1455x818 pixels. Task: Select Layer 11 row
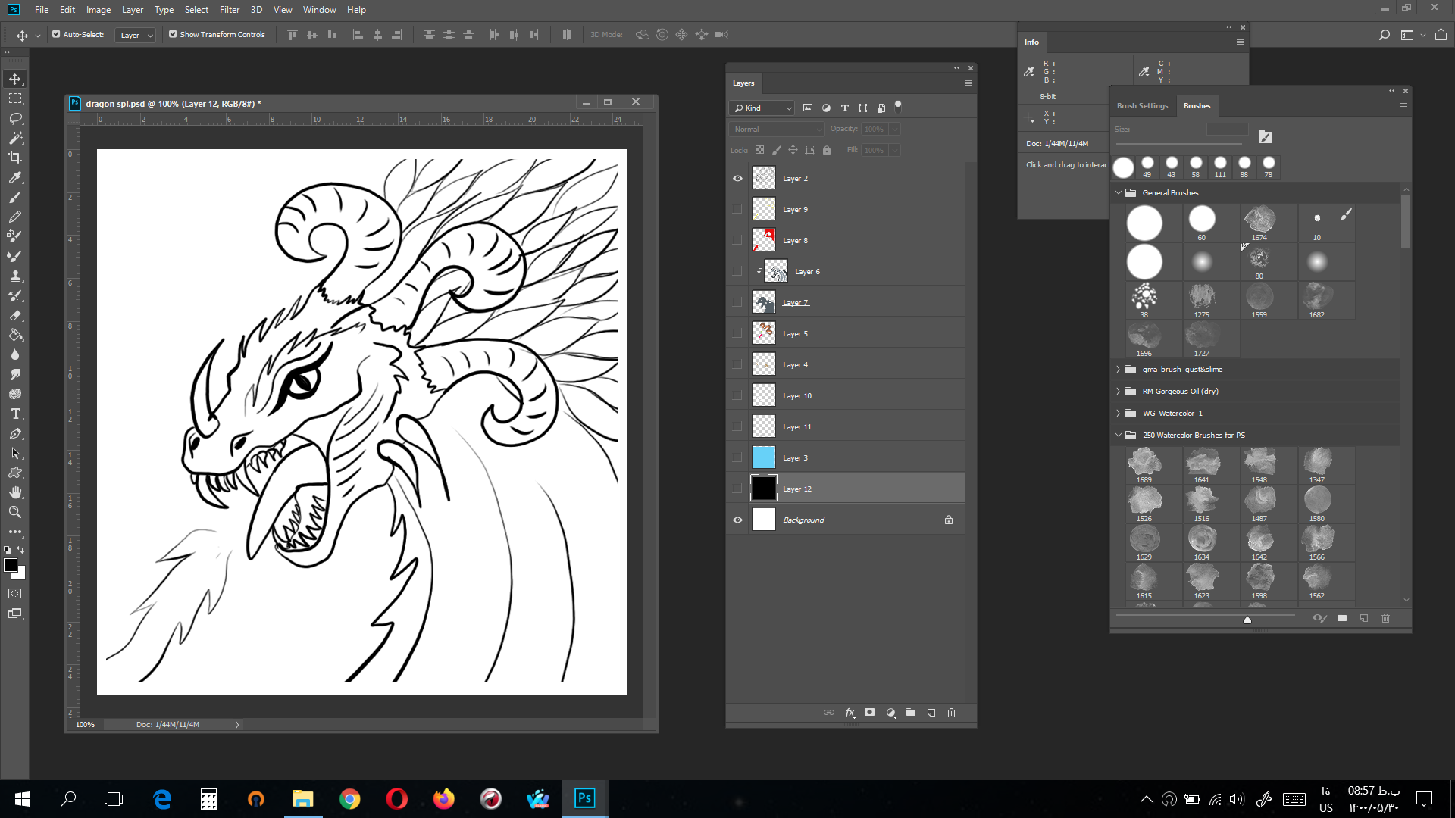tap(857, 427)
